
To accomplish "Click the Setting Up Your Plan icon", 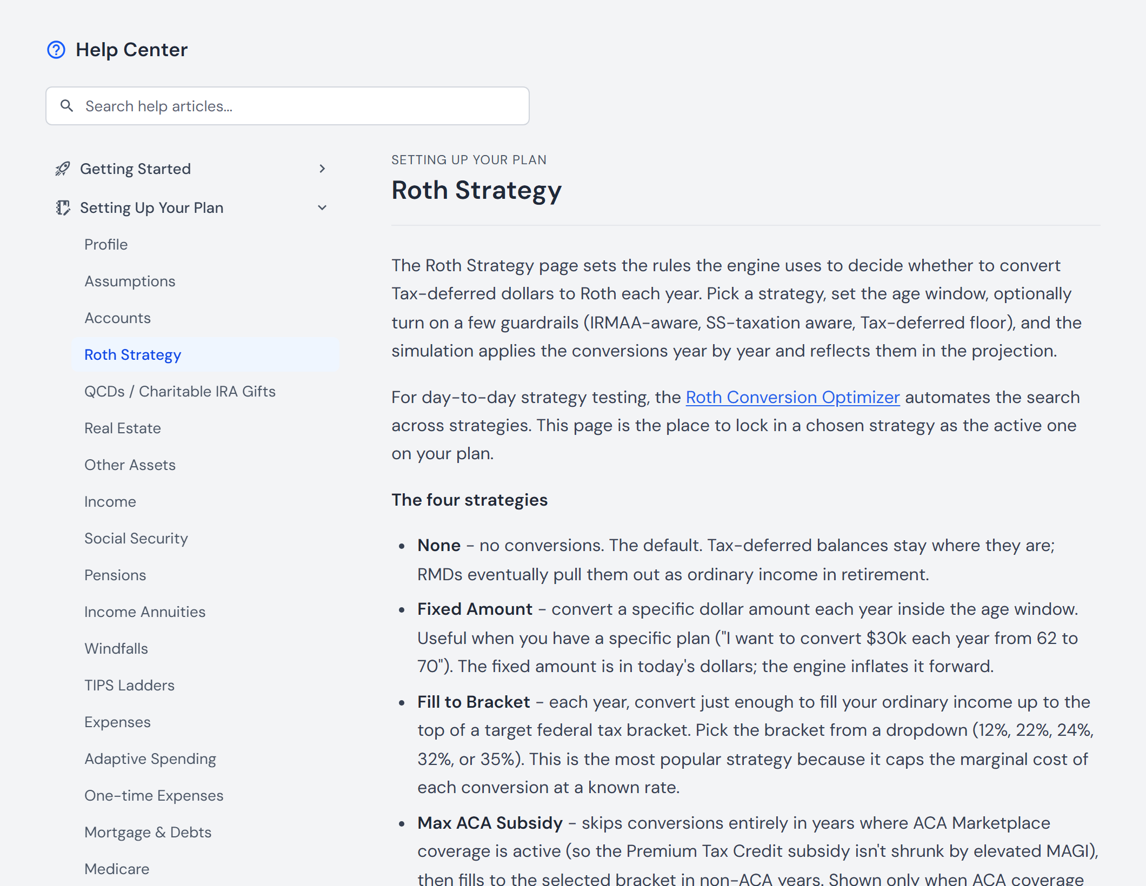I will (63, 207).
